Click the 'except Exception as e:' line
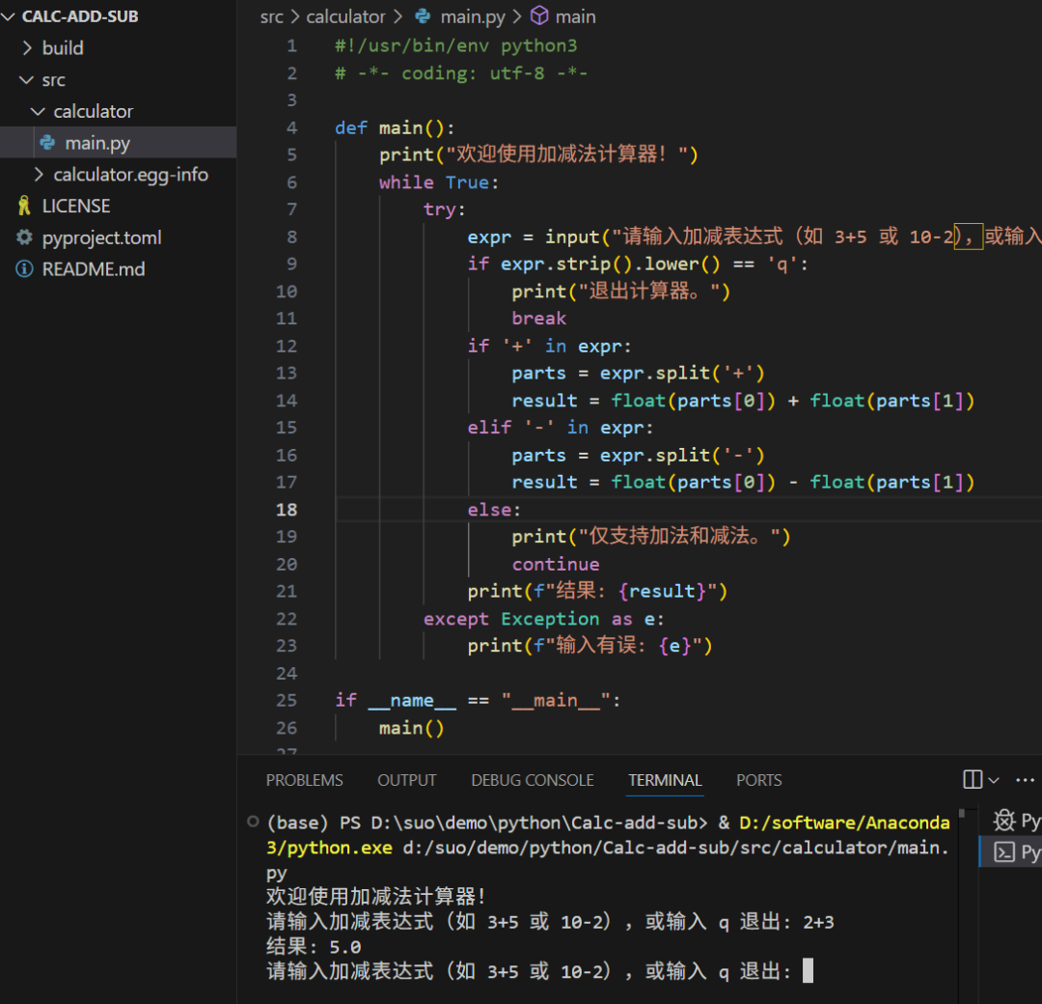The width and height of the screenshot is (1042, 1004). 543,619
